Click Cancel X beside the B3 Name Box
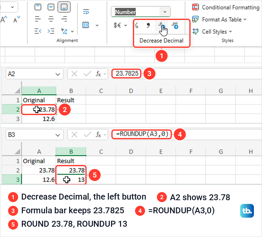The width and height of the screenshot is (262, 237). pyautogui.click(x=74, y=134)
